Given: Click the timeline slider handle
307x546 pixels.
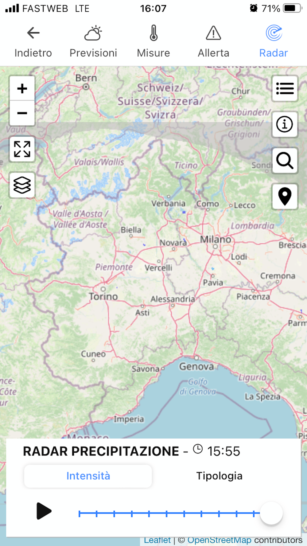Looking at the screenshot, I should (271, 513).
